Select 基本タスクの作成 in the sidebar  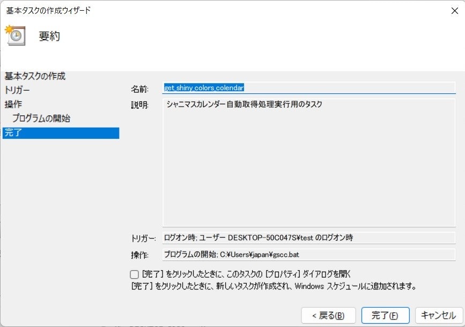[x=32, y=76]
